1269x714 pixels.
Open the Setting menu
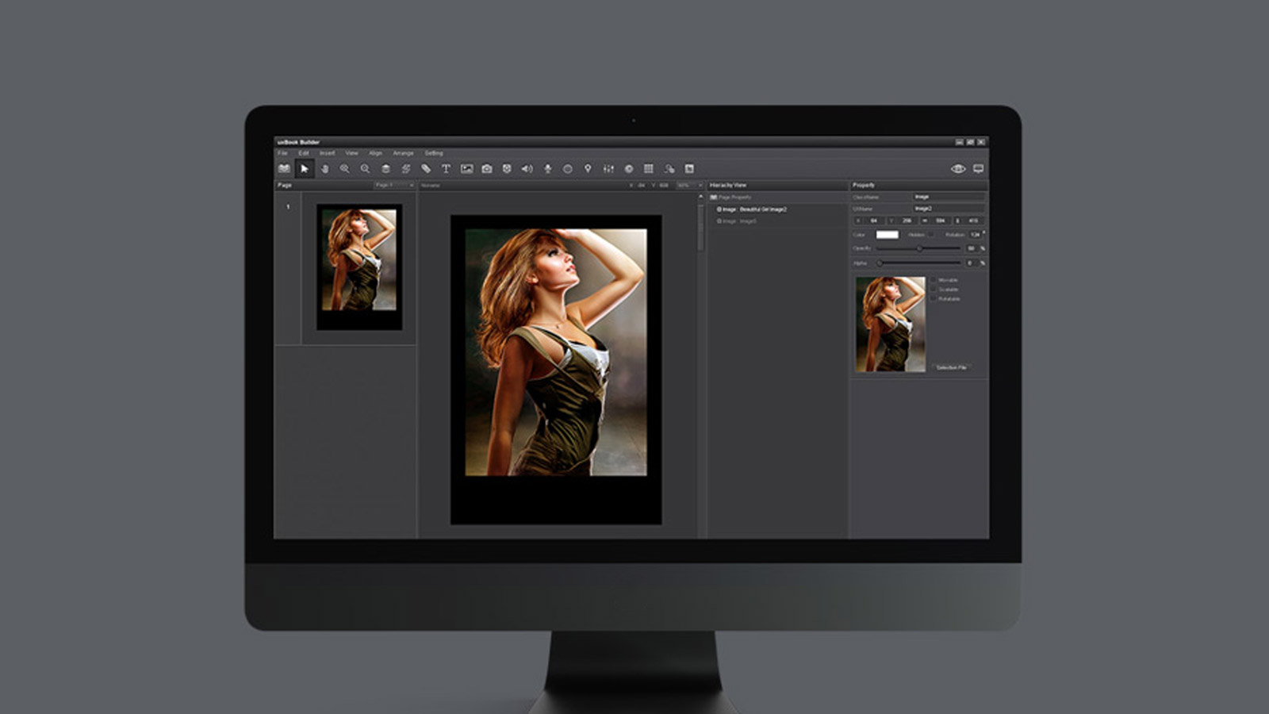pyautogui.click(x=433, y=153)
